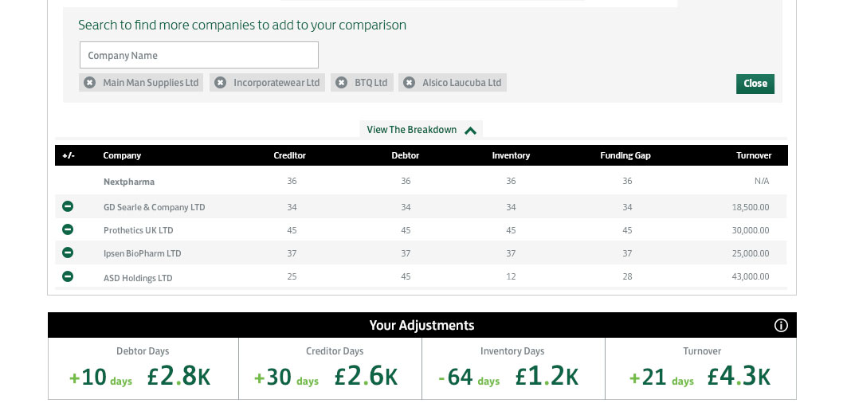Focus the Company Name search field
The height and width of the screenshot is (415, 843).
point(199,56)
